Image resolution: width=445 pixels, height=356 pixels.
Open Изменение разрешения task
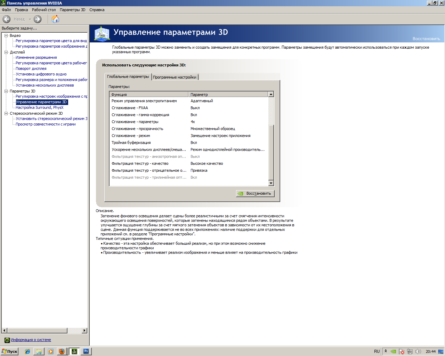(36, 57)
